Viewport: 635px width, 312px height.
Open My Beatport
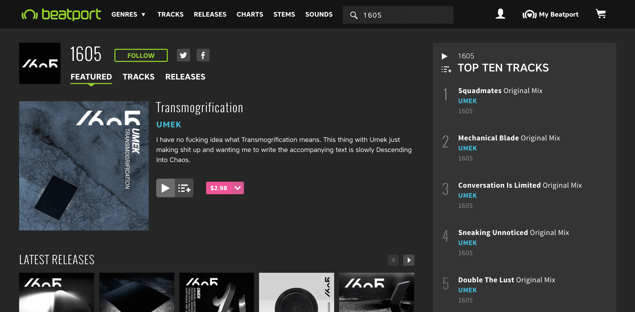[x=550, y=14]
